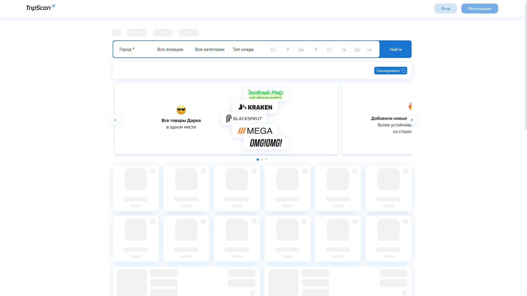The width and height of the screenshot is (527, 296).
Task: Click the KRAKEN logo
Action: pos(255,107)
